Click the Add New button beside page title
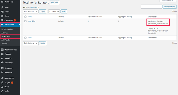Image resolution: width=178 pixels, height=95 pixels. coord(54,3)
